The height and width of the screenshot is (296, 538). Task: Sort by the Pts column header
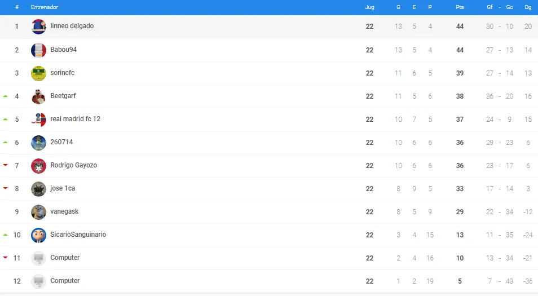pos(460,7)
